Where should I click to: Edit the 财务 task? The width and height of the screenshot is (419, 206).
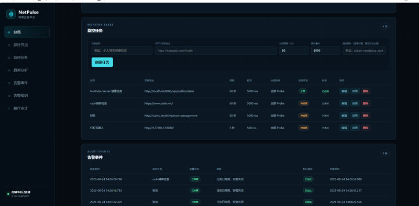click(344, 116)
